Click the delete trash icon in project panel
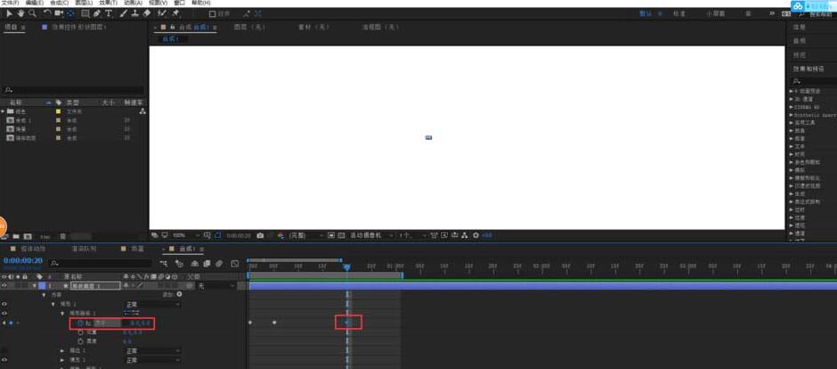Image resolution: width=837 pixels, height=369 pixels. tap(62, 236)
